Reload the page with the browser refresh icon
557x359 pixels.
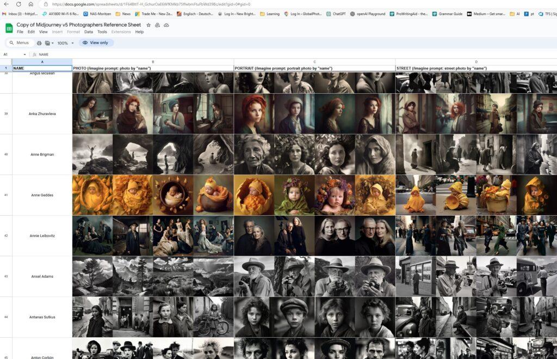[18, 4]
